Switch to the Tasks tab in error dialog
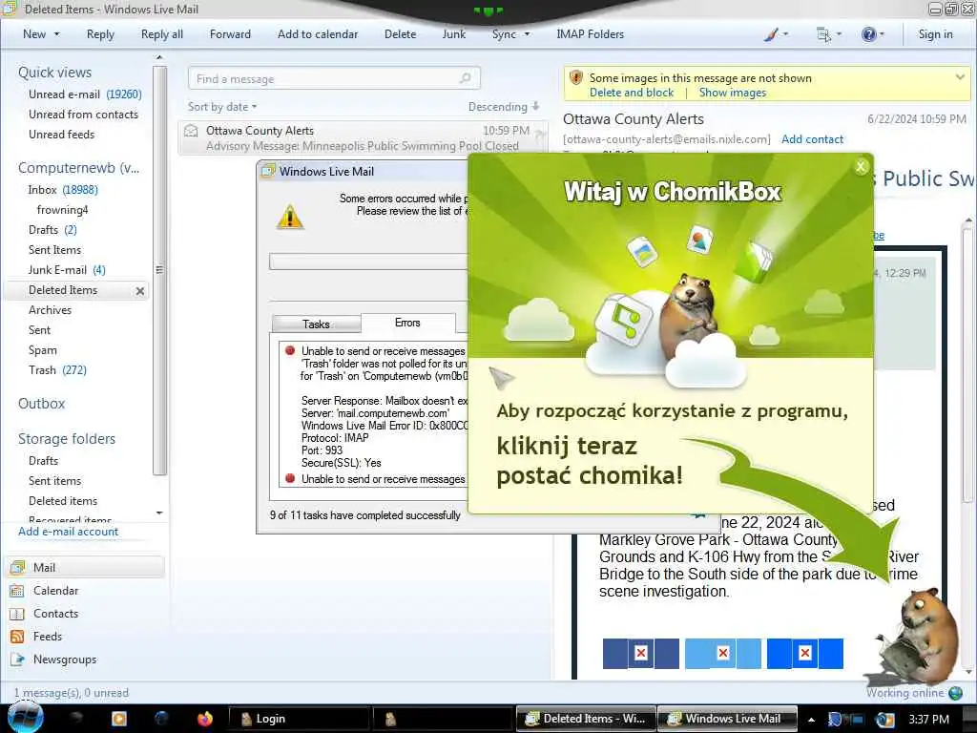This screenshot has height=733, width=977. coord(316,325)
